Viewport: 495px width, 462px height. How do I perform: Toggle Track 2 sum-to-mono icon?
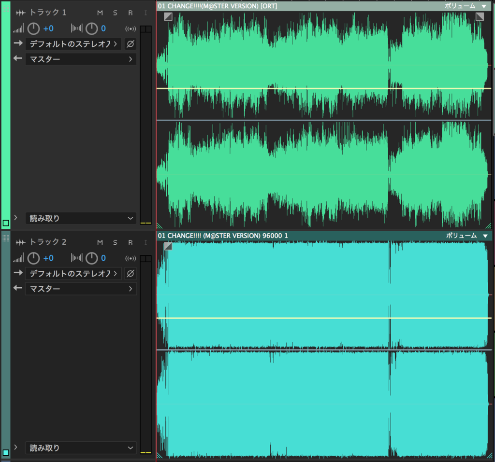click(131, 258)
